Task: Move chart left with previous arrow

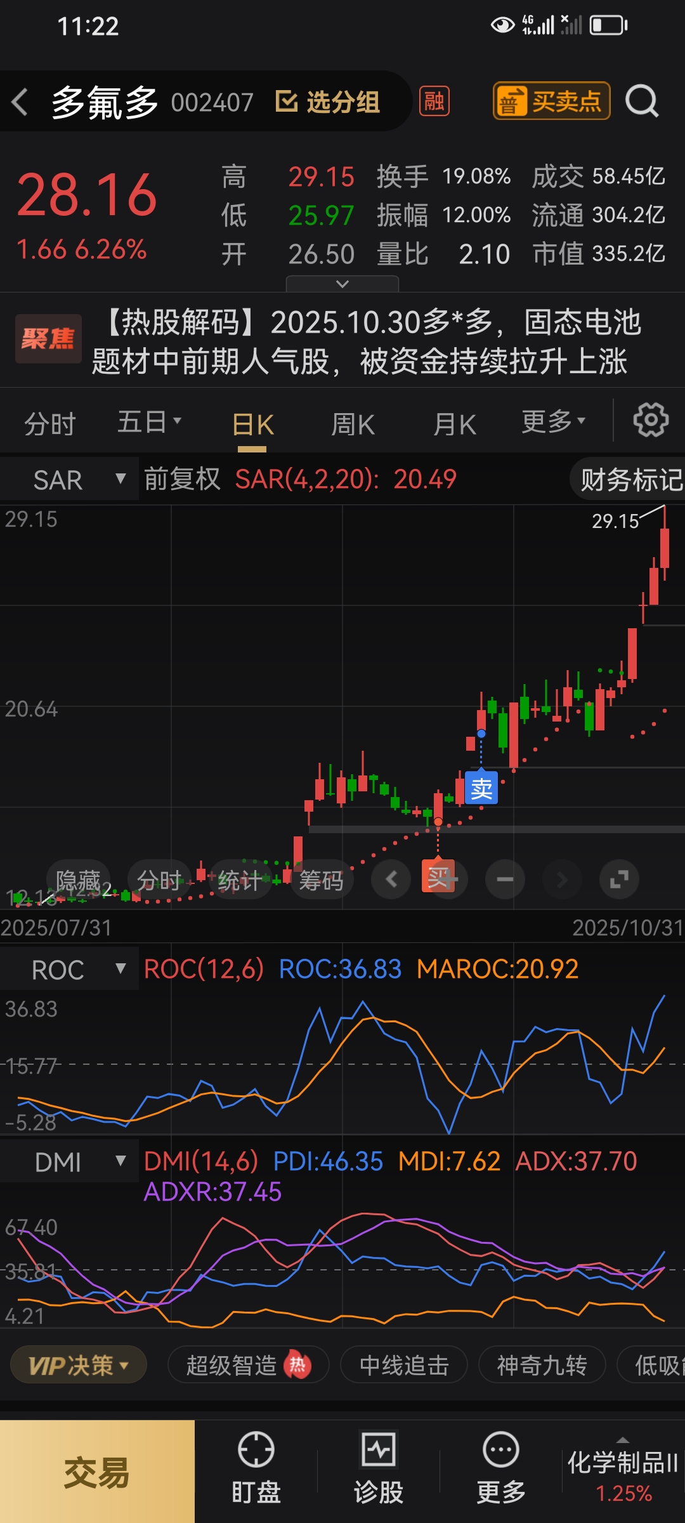Action: coord(391,880)
